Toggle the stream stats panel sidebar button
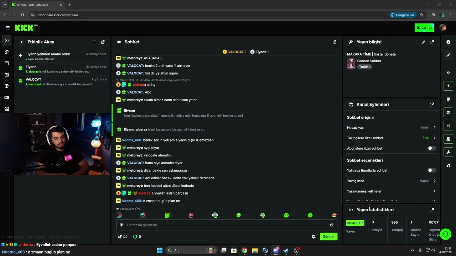 tap(448, 126)
